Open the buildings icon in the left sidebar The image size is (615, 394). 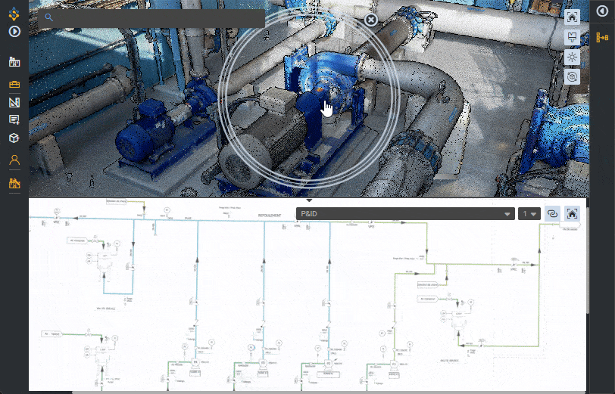click(x=14, y=62)
